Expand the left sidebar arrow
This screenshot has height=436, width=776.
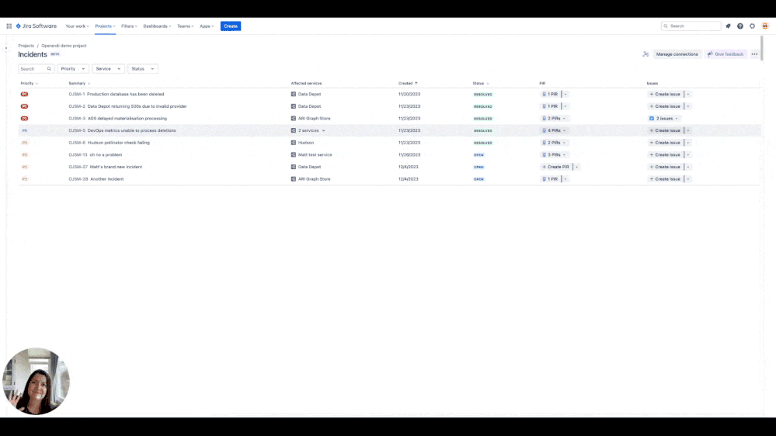(x=6, y=48)
